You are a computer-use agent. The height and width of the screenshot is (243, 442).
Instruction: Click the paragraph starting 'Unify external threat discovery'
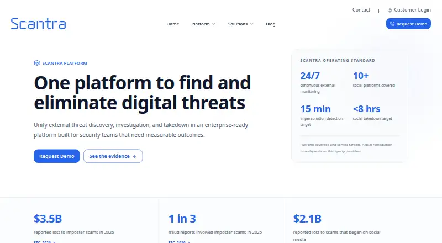(141, 130)
